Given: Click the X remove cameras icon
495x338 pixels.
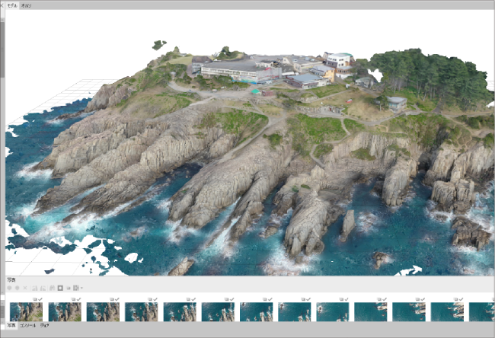Looking at the screenshot, I should tap(25, 288).
